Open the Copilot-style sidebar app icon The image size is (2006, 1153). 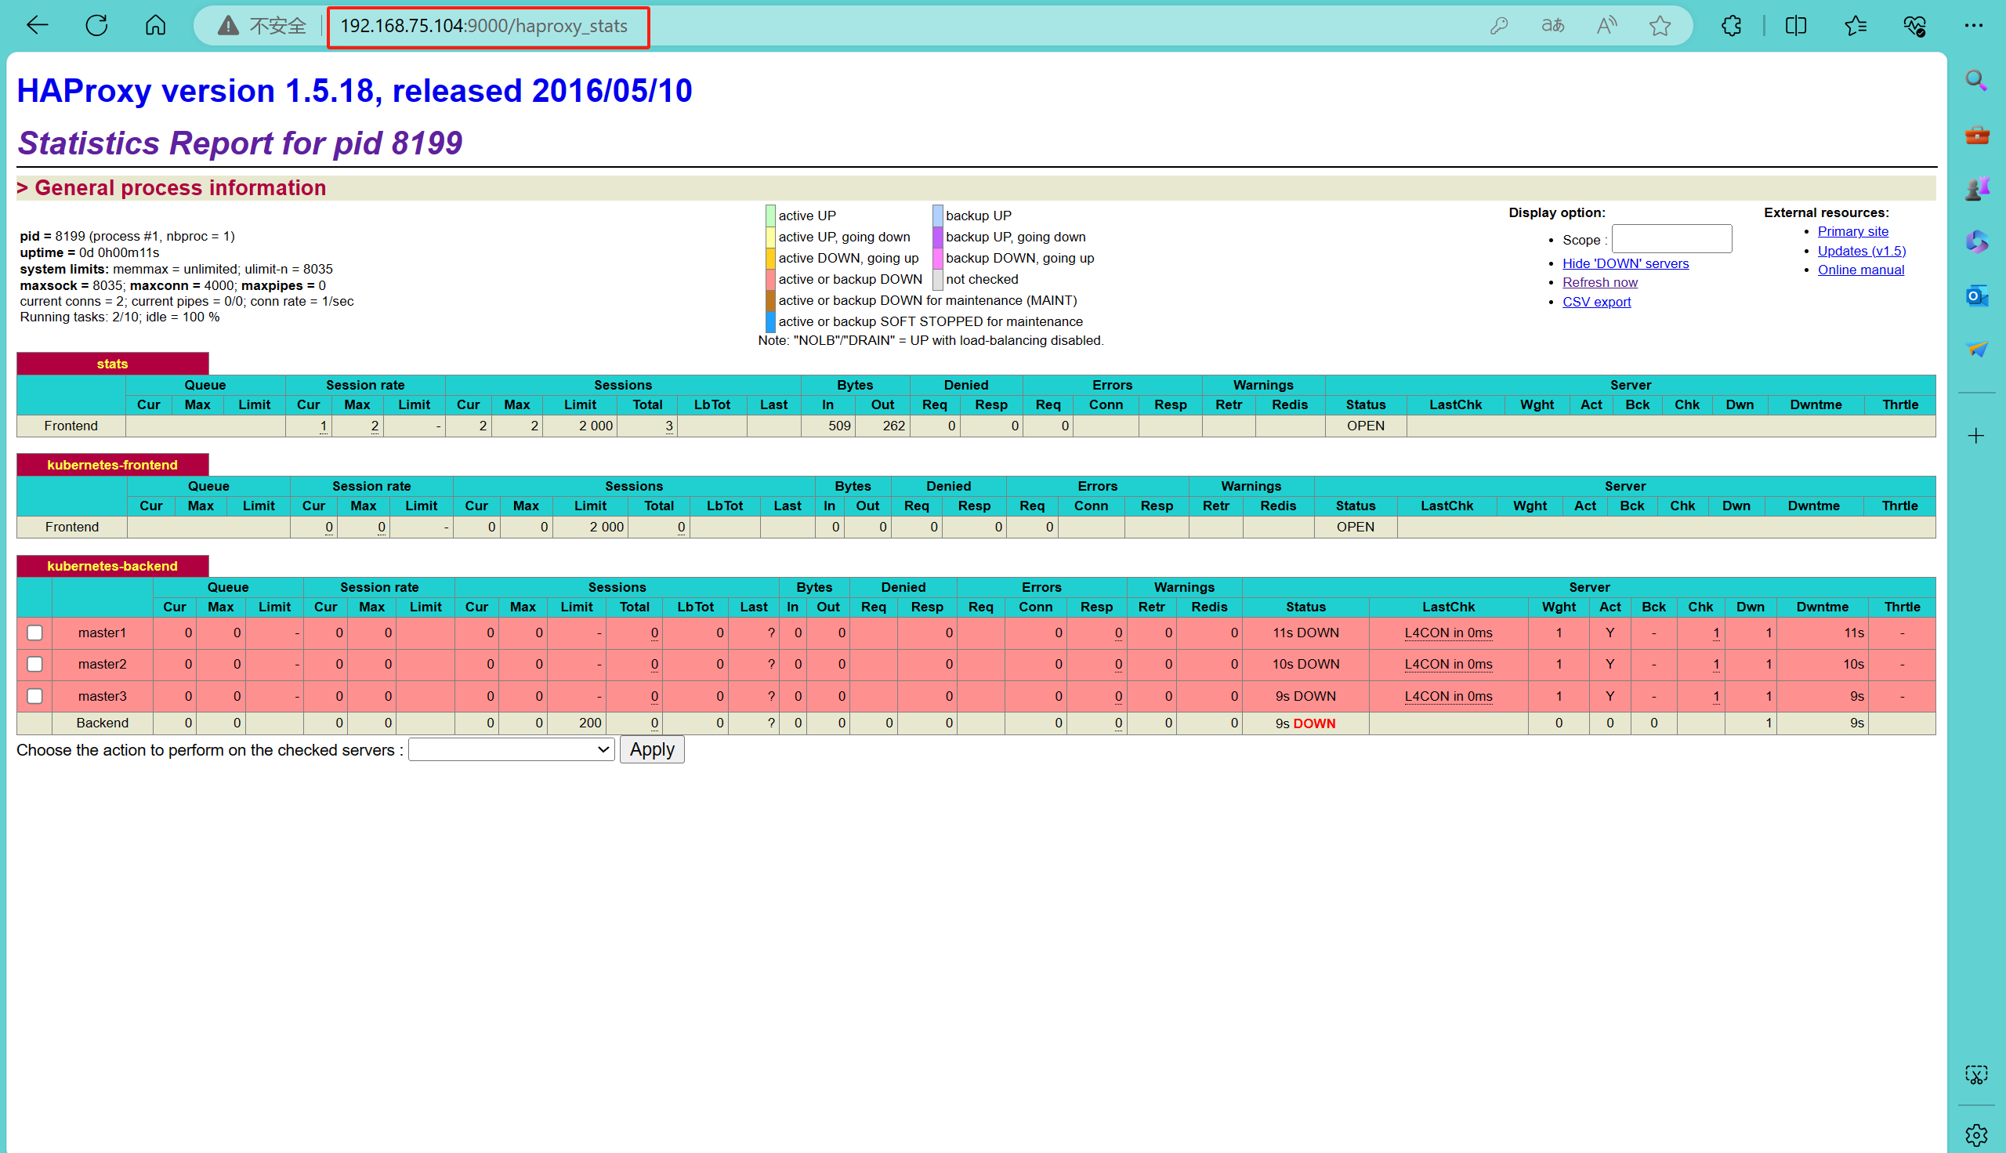[1976, 241]
